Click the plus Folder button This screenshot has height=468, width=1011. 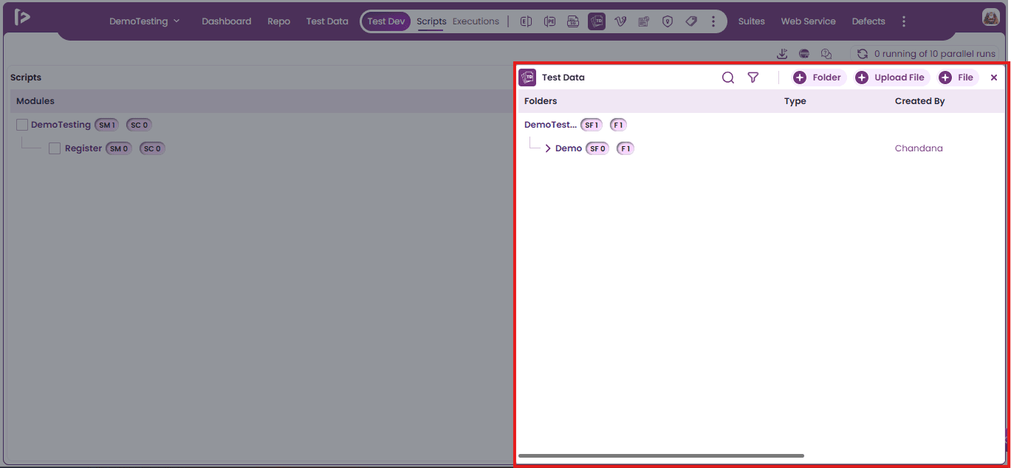point(818,78)
